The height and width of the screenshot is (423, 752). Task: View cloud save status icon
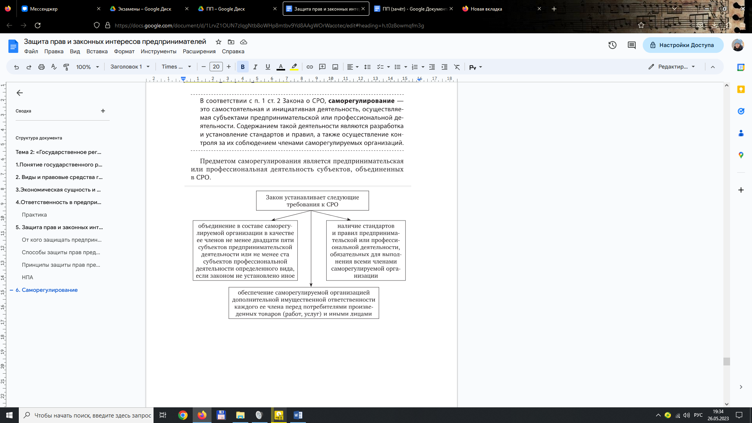point(244,42)
